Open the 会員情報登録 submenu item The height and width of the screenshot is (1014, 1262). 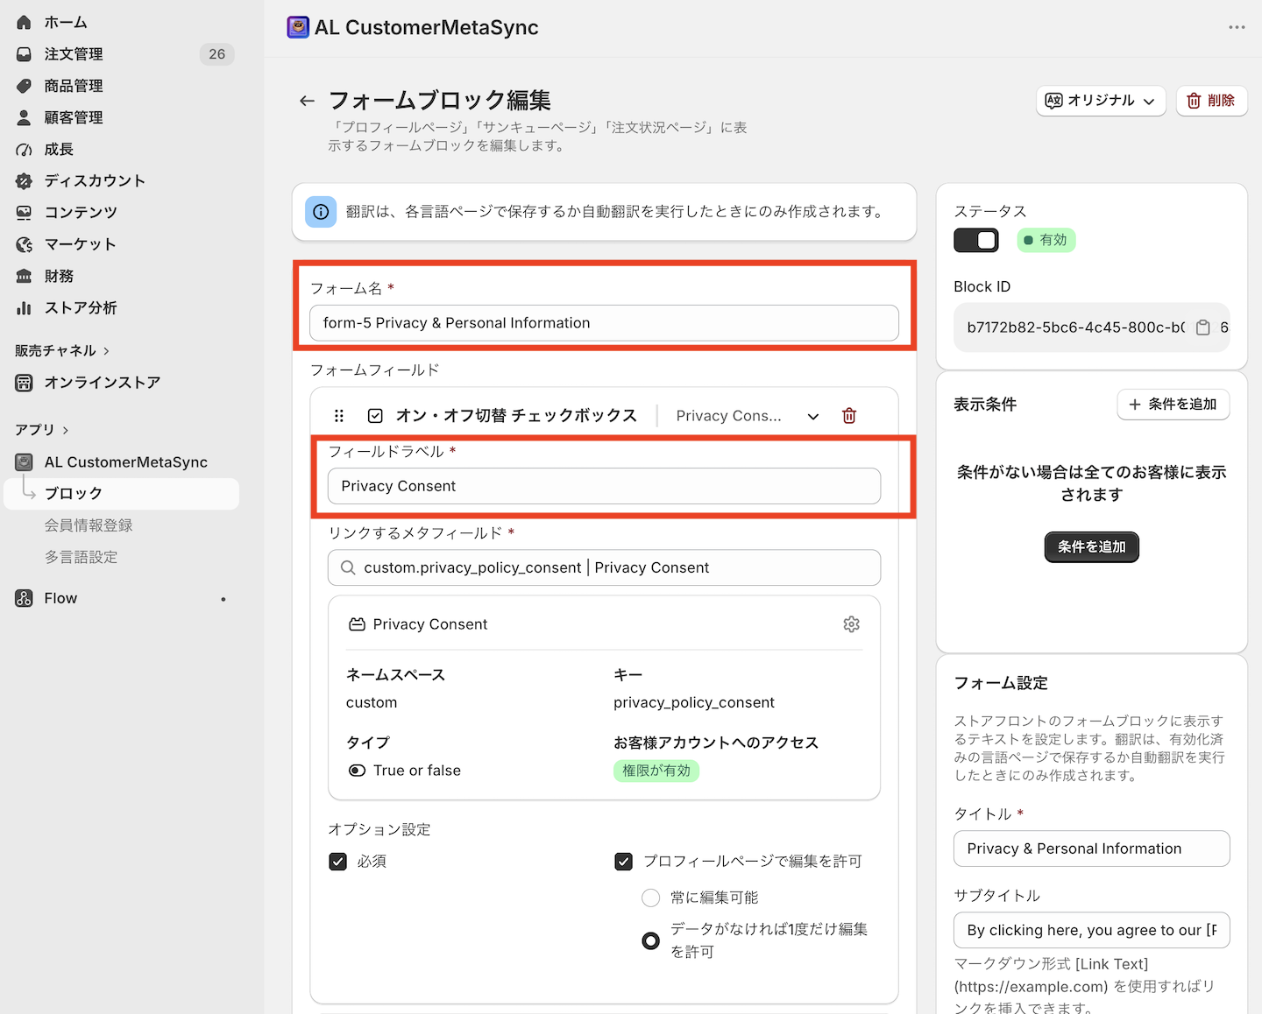click(x=89, y=525)
